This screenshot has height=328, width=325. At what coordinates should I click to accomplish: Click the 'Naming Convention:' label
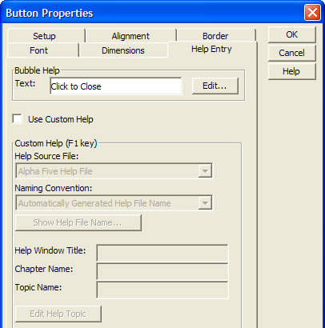54,188
